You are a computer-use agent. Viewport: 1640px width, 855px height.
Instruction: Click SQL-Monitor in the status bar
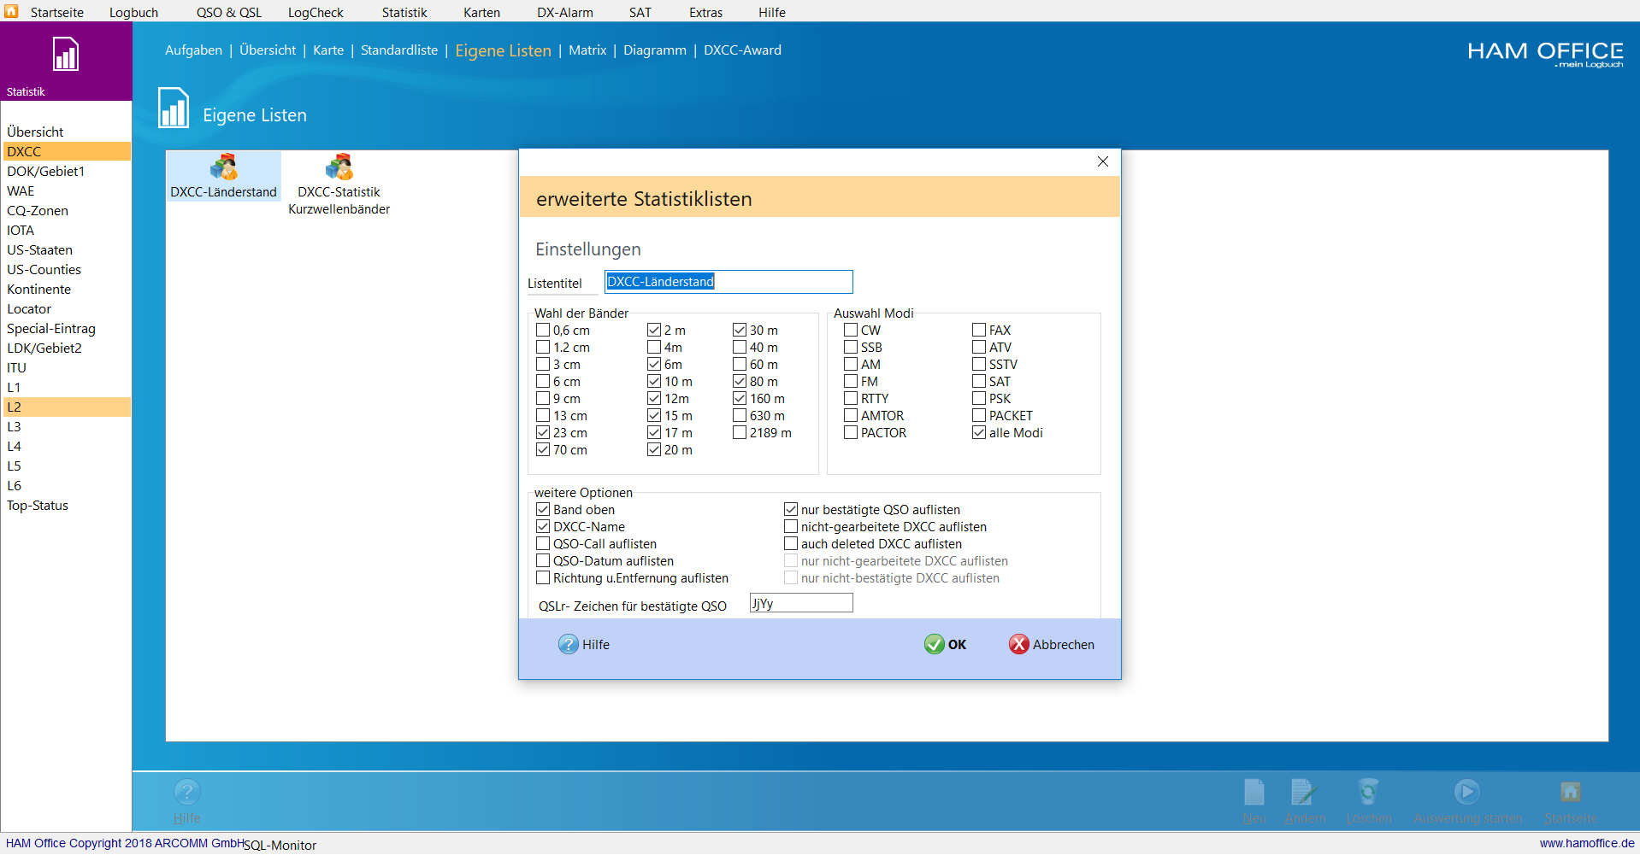[280, 846]
